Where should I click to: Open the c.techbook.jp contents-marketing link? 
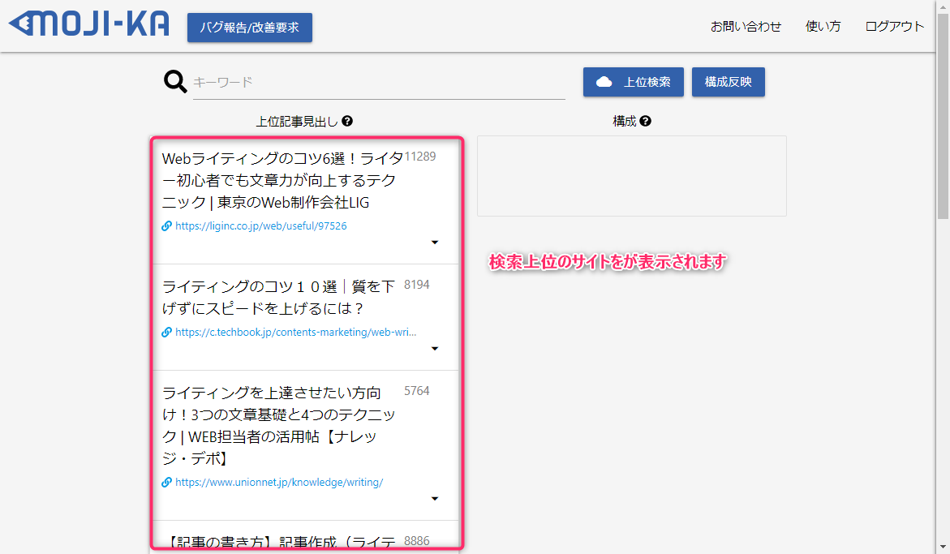coord(295,333)
